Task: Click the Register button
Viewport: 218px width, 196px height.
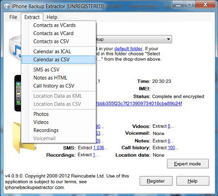Action: (x=156, y=181)
